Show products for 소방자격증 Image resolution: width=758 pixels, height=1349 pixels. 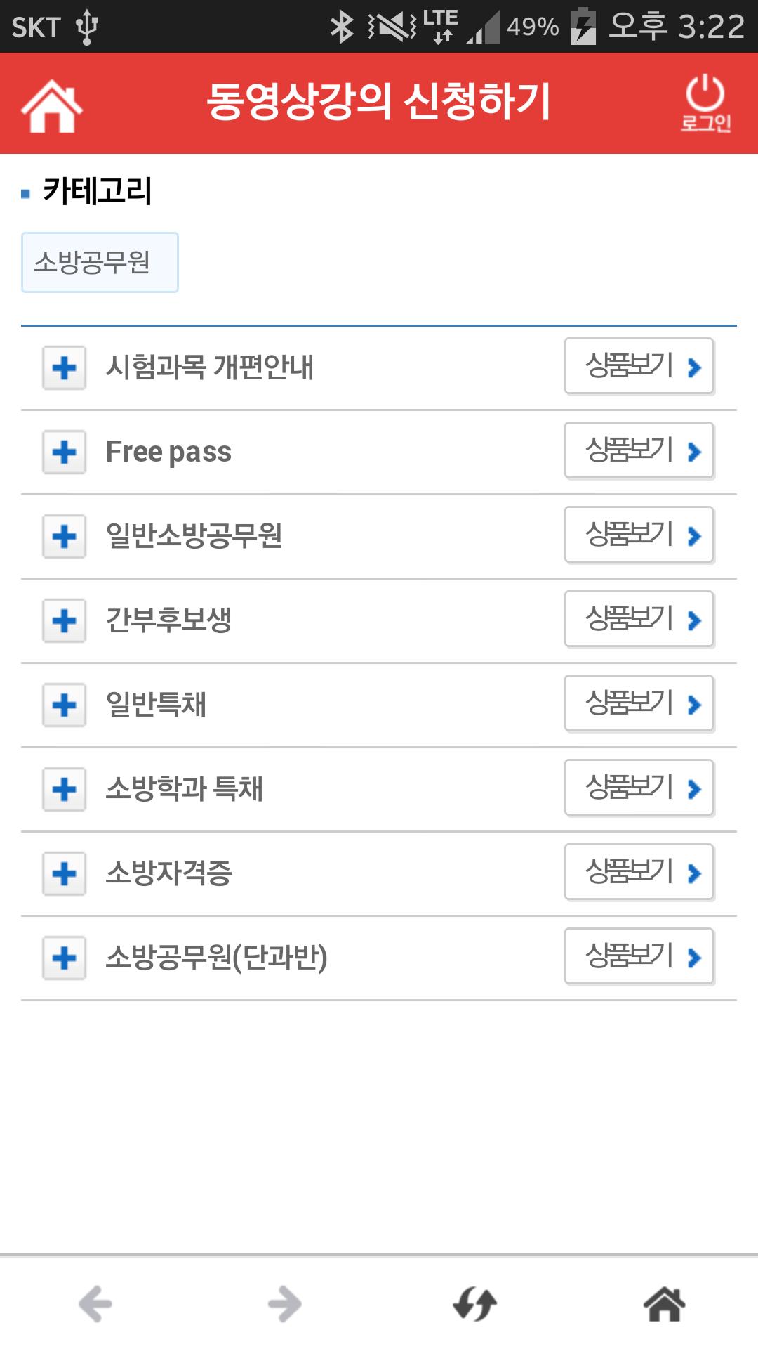[x=639, y=872]
